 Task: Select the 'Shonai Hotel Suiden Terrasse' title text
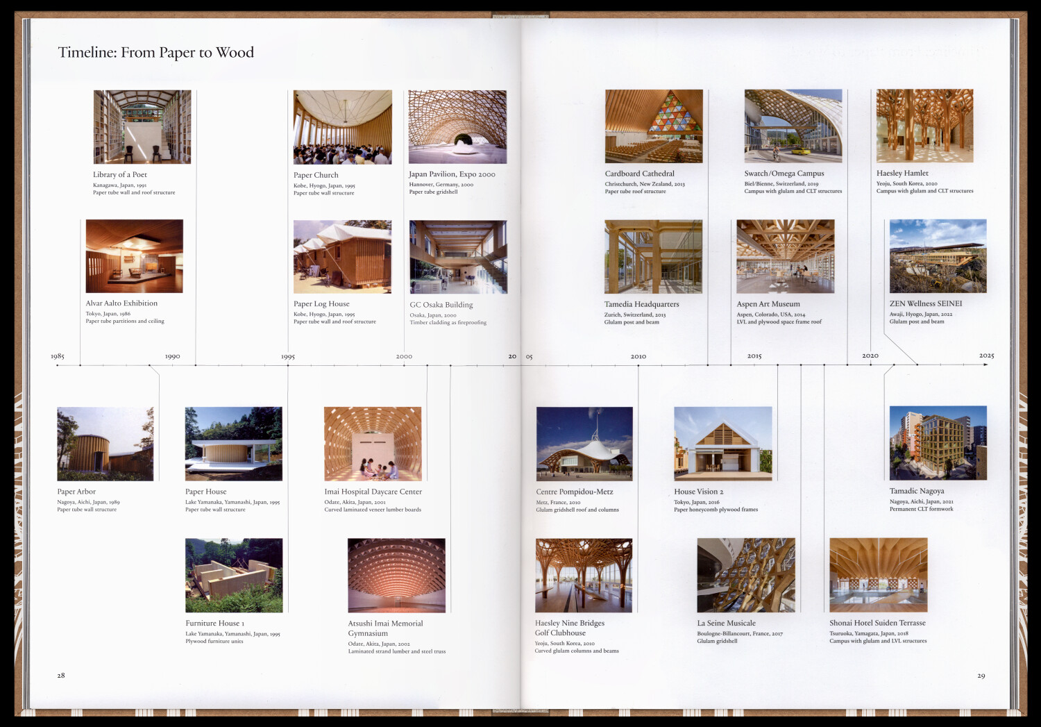click(x=877, y=623)
